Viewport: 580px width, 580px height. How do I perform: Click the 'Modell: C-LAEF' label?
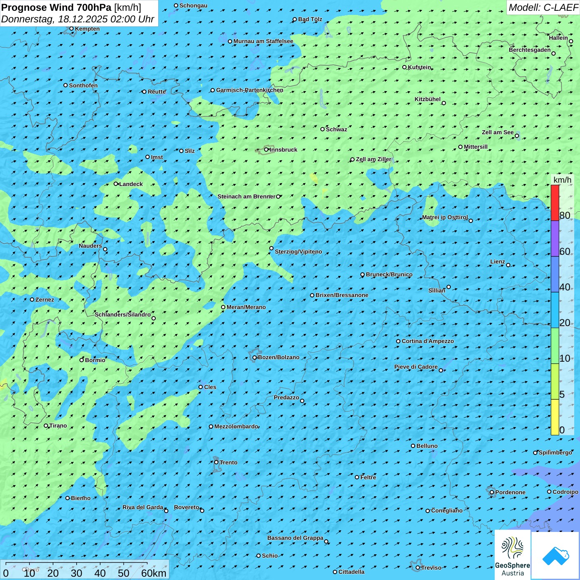pos(543,7)
